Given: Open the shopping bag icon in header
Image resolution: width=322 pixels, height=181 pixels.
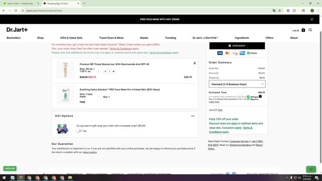Looking at the screenshot, I should tap(303, 30).
